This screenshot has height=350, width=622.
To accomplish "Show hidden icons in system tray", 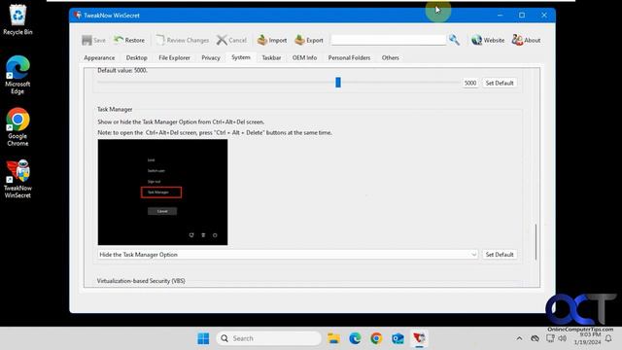I will click(519, 338).
